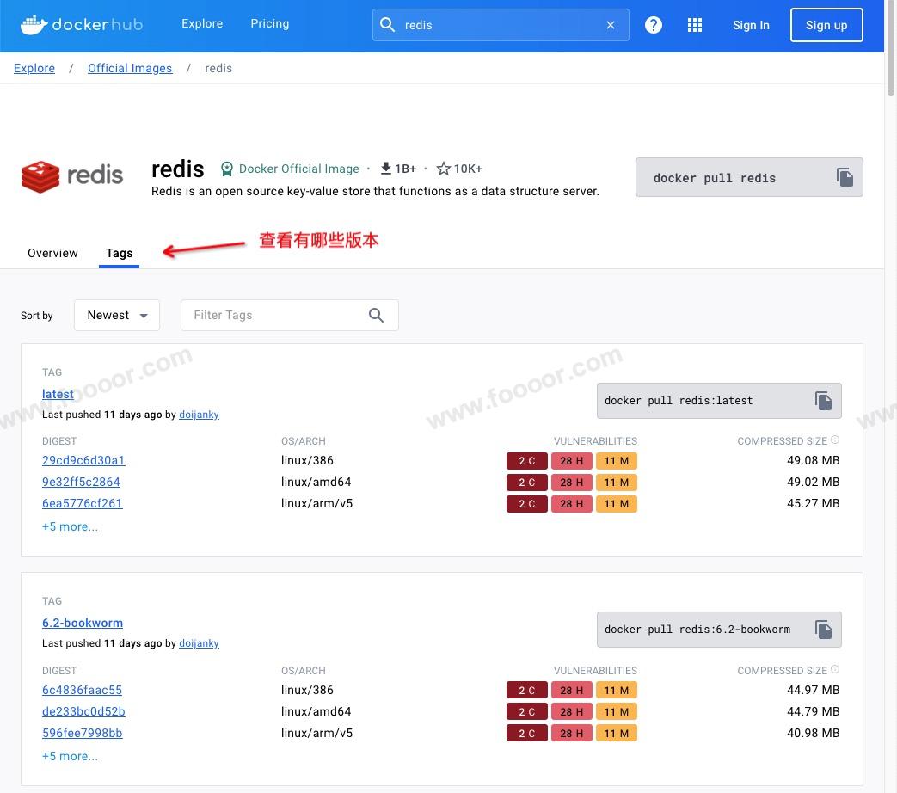Viewport: 897px width, 793px height.
Task: Open the Sort by Newest dropdown
Action: [117, 316]
